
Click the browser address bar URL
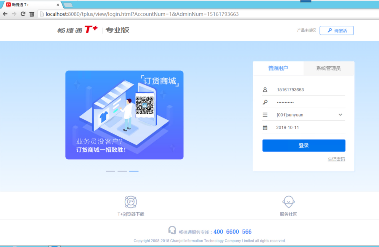coord(142,14)
